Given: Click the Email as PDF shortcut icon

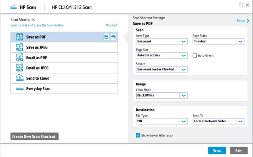Looking at the screenshot, I should click(x=20, y=58).
